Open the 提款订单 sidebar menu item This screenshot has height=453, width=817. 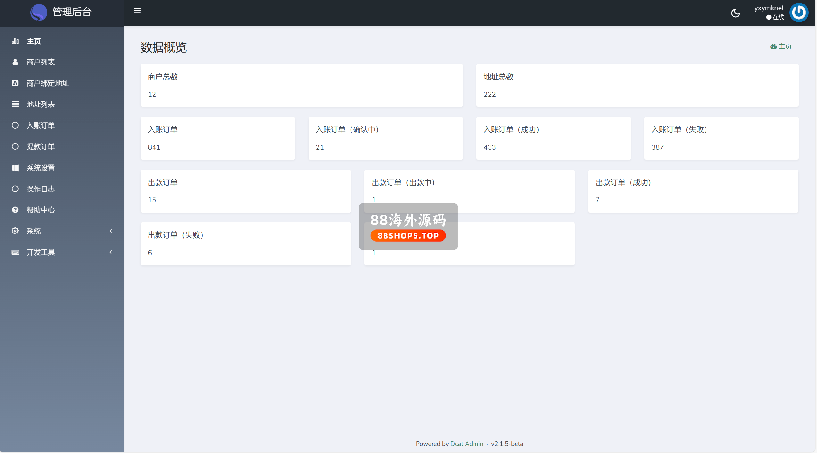pyautogui.click(x=41, y=147)
